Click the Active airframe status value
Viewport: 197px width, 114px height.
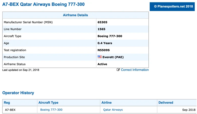click(x=102, y=64)
